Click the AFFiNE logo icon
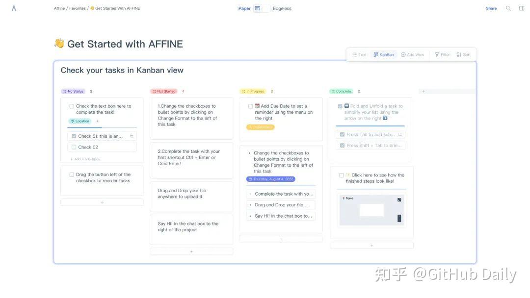 tap(14, 8)
